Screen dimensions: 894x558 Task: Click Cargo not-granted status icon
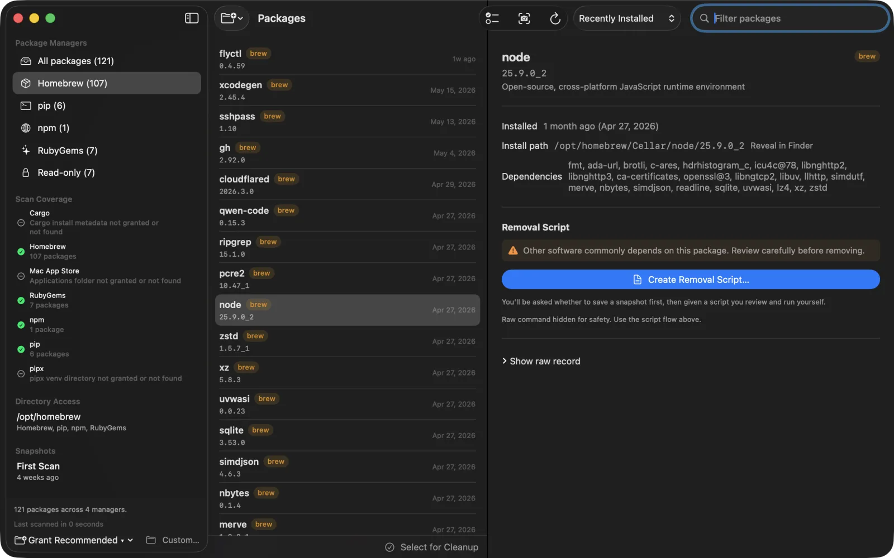21,223
